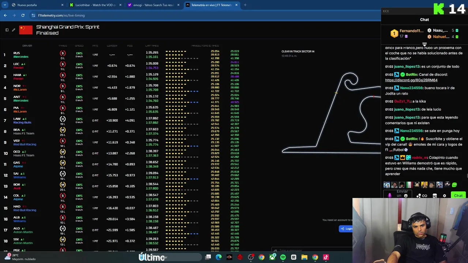
Task: Open the Kick shop store icon
Action: [435, 196]
